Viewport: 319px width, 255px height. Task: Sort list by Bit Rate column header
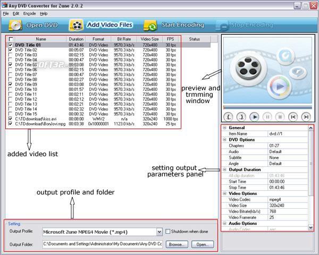point(124,39)
